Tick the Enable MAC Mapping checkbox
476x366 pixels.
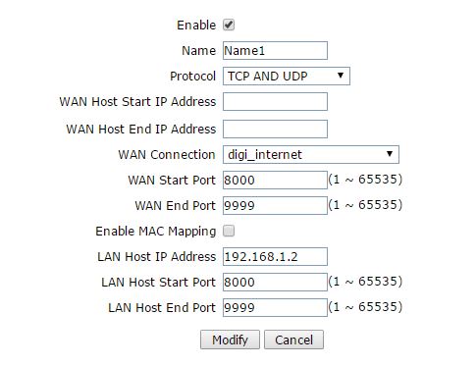point(229,231)
